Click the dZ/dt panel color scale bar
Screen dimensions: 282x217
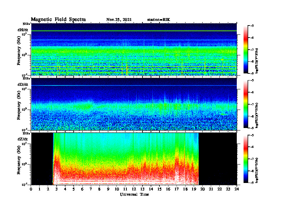point(246,159)
